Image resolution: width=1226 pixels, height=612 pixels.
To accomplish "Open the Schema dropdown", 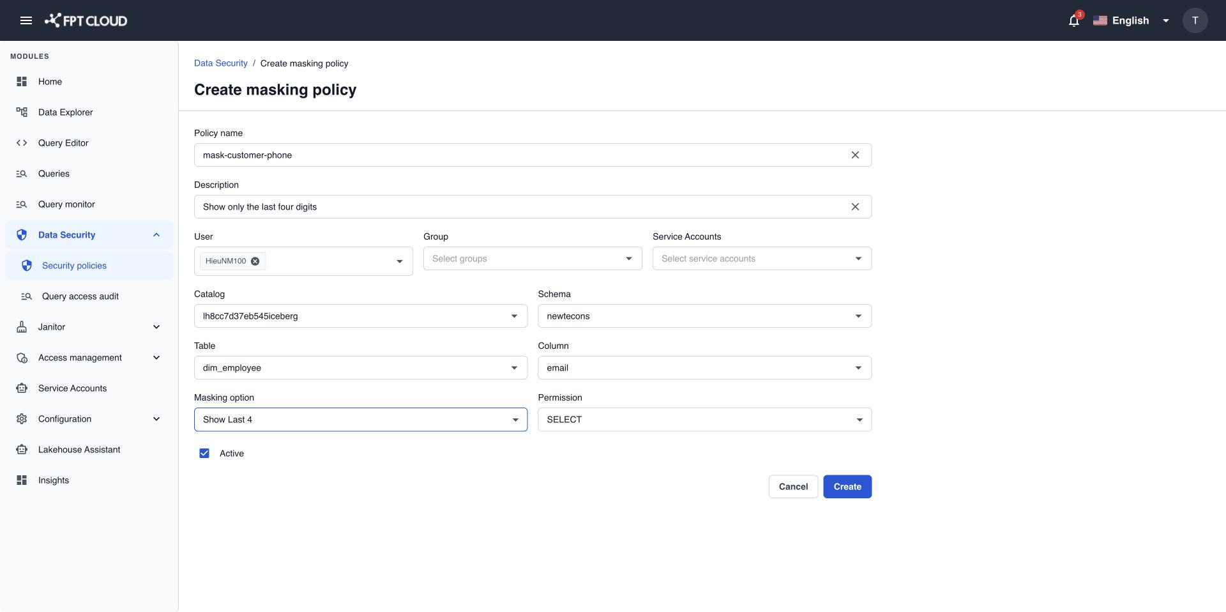I will [x=705, y=316].
